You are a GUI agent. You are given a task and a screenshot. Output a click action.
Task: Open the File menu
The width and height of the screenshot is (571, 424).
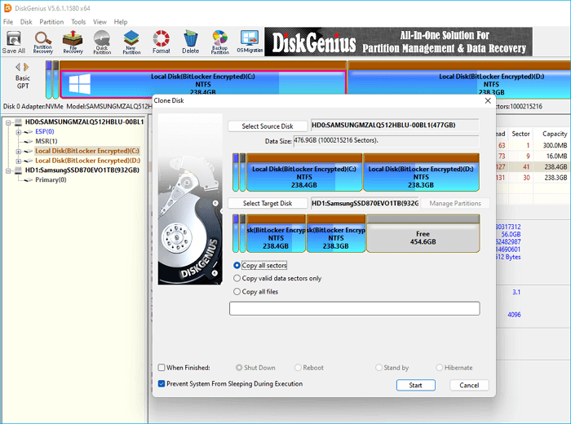click(8, 22)
